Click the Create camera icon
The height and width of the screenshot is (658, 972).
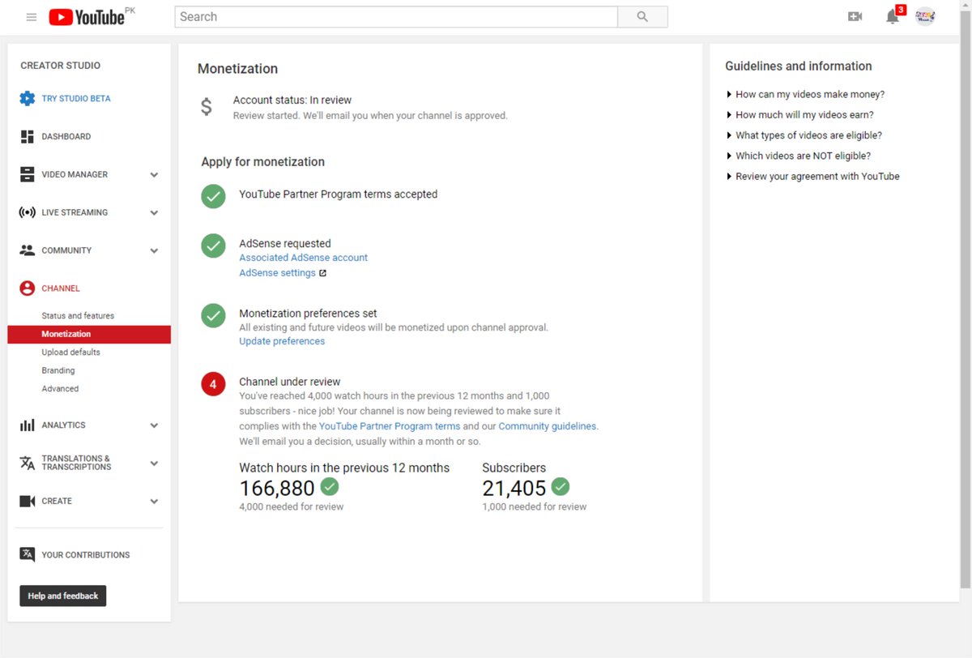pos(28,501)
